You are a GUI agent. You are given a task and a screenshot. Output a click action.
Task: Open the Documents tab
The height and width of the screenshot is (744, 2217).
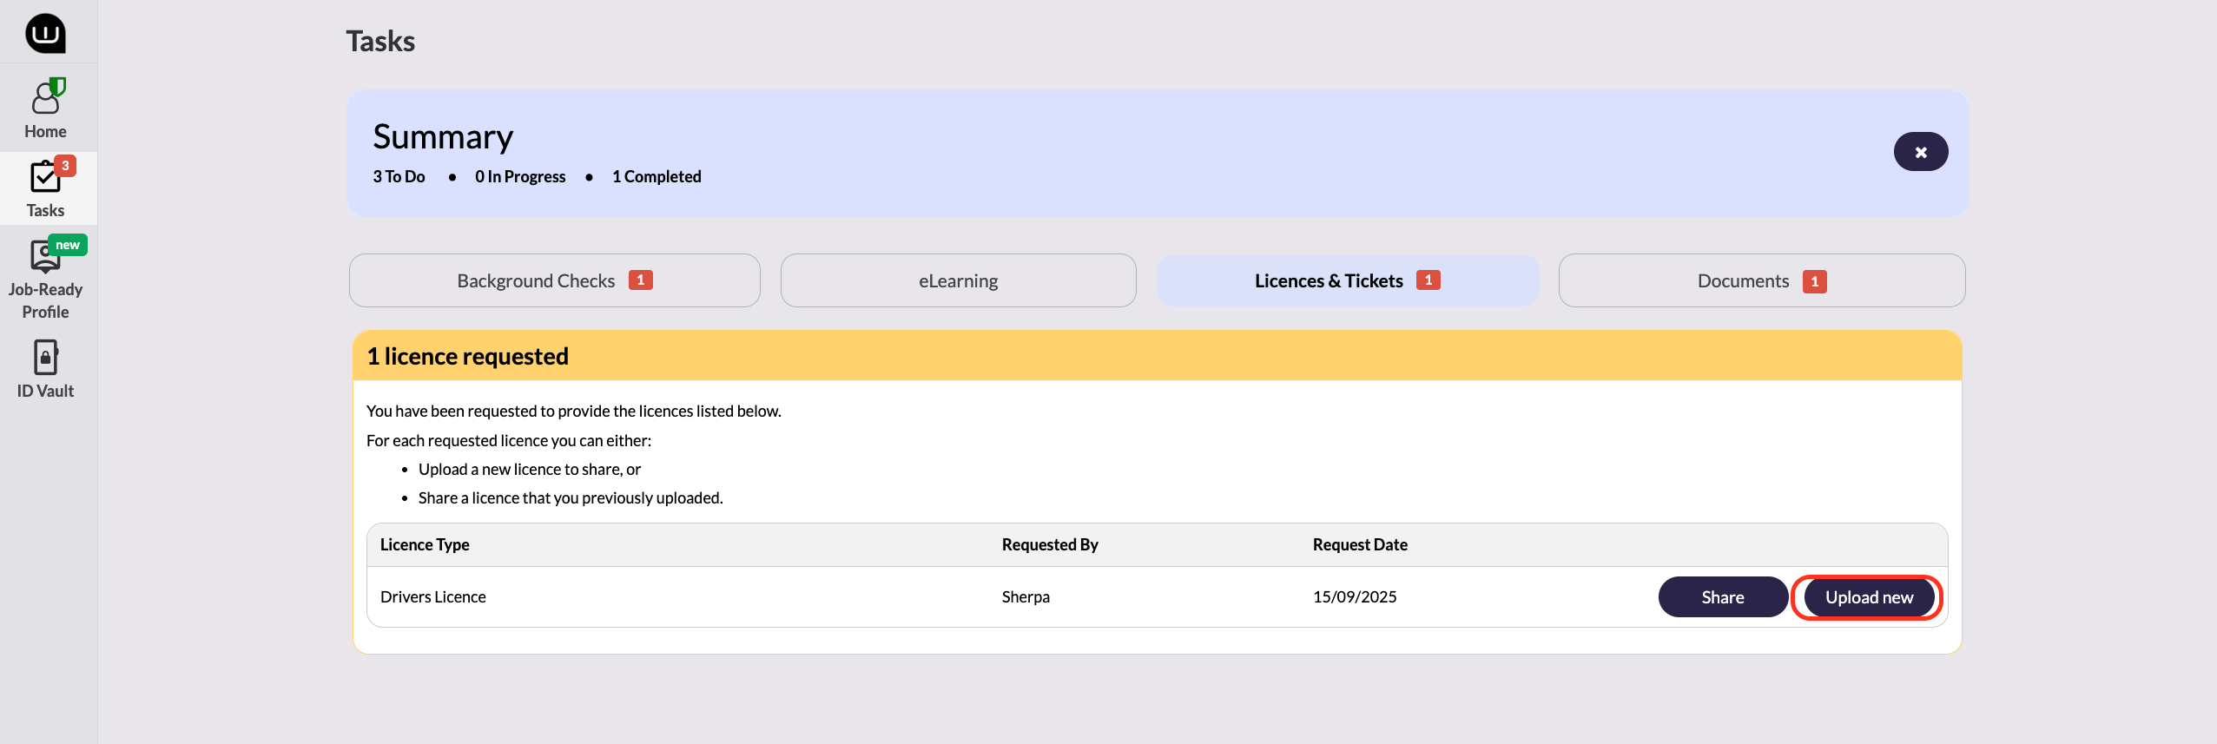(x=1761, y=280)
